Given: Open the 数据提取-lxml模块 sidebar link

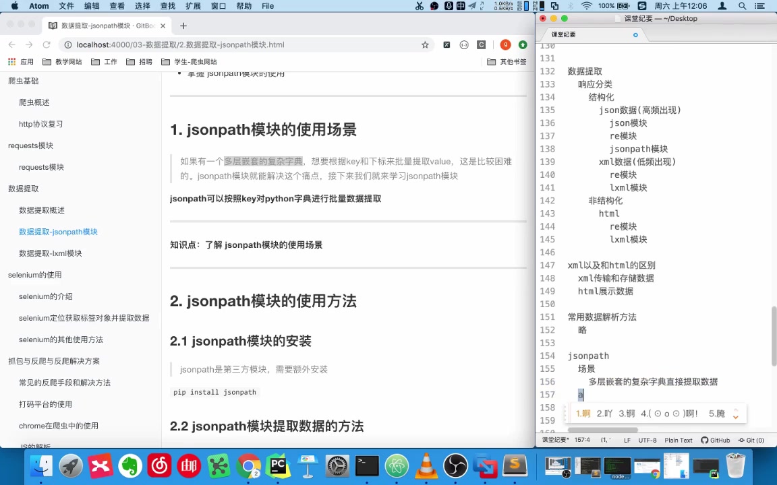Looking at the screenshot, I should point(51,253).
